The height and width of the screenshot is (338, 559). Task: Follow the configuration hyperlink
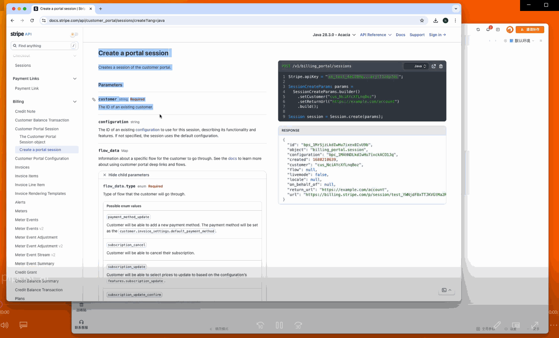pyautogui.click(x=147, y=130)
